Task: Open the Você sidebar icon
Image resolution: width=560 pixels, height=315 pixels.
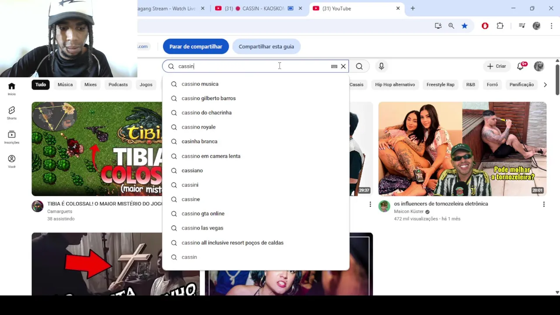Action: (x=12, y=161)
